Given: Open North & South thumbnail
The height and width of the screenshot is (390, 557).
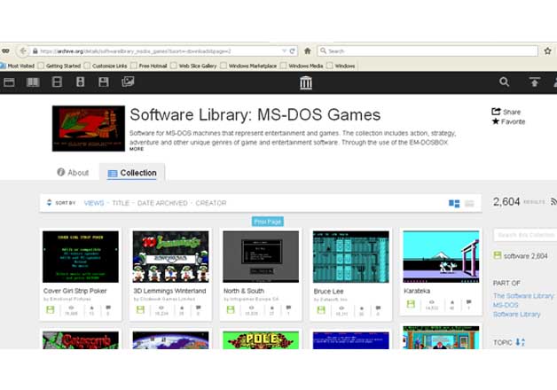Looking at the screenshot, I should (261, 256).
